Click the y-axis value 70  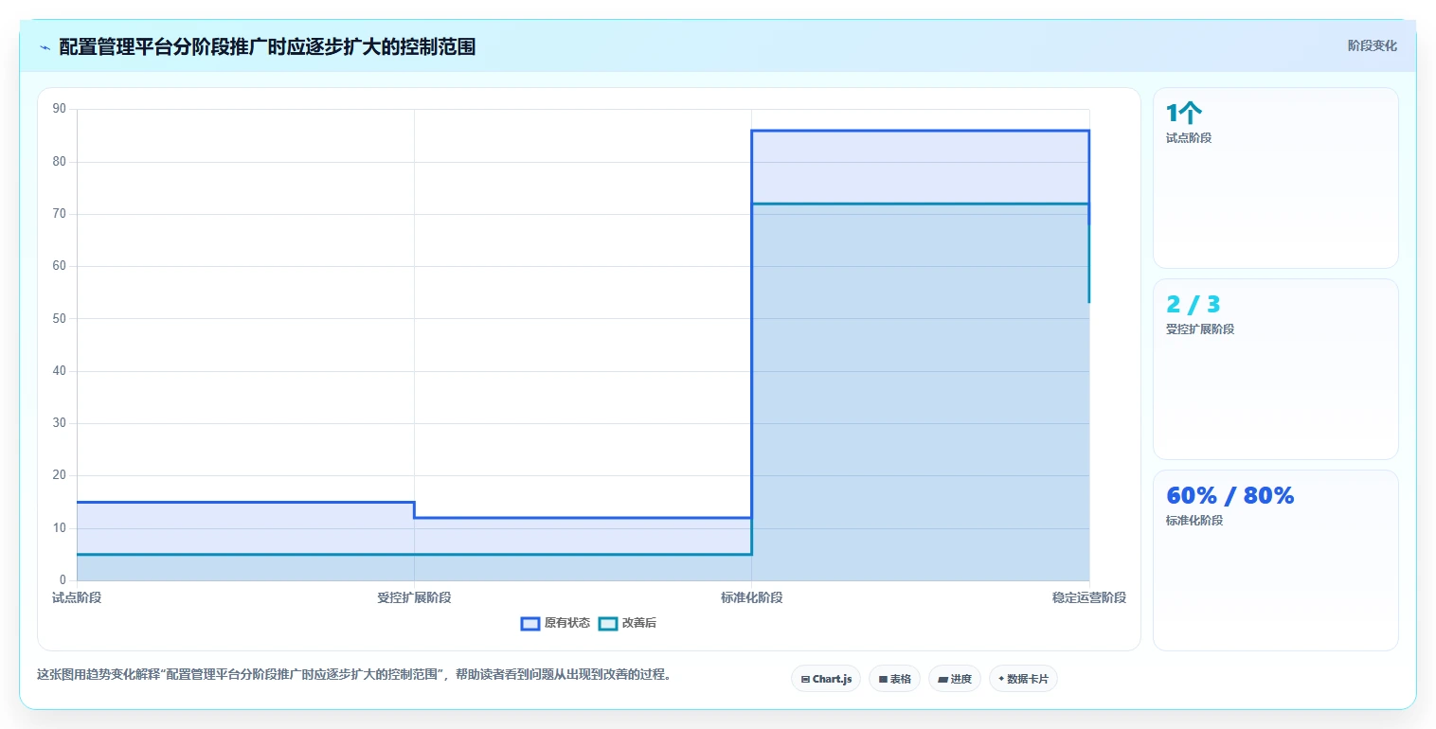(60, 214)
